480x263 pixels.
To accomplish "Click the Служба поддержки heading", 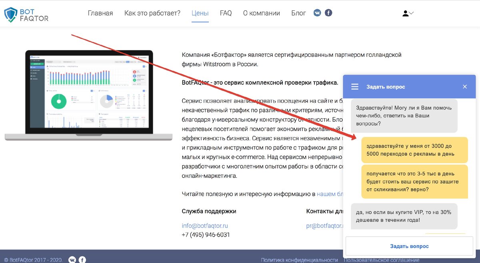I will pyautogui.click(x=209, y=211).
